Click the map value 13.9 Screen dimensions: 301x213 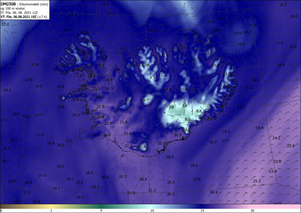pyautogui.click(x=197, y=36)
